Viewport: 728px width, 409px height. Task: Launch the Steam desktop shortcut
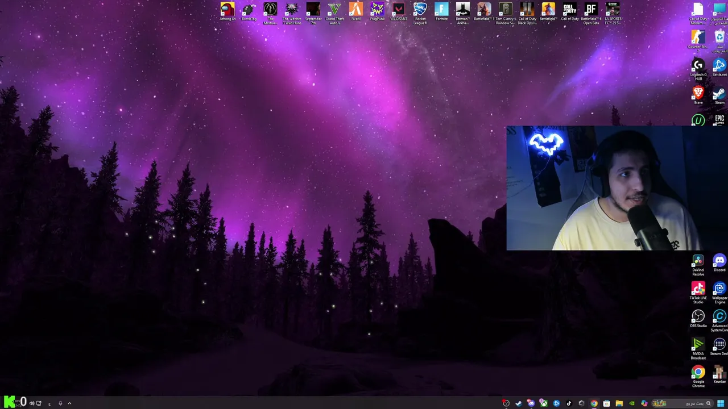point(719,95)
